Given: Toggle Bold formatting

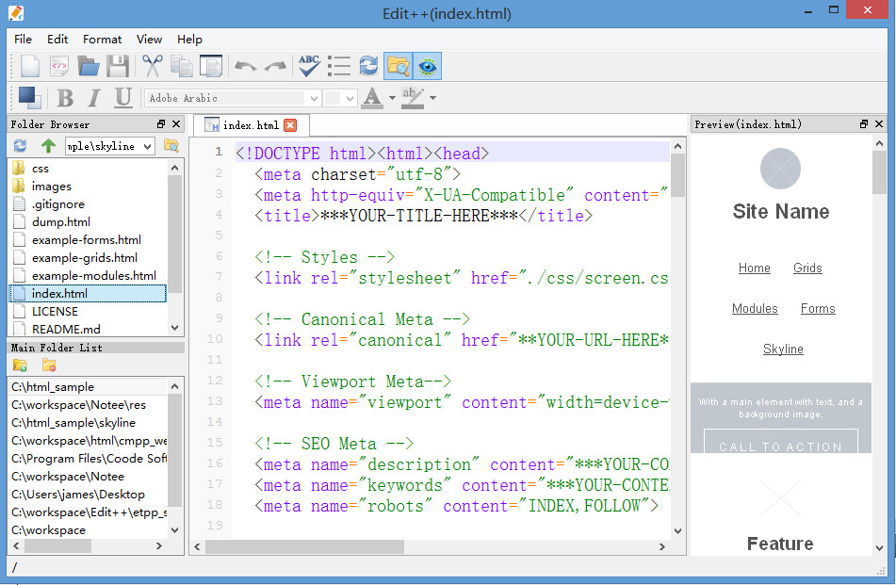Looking at the screenshot, I should coord(65,98).
